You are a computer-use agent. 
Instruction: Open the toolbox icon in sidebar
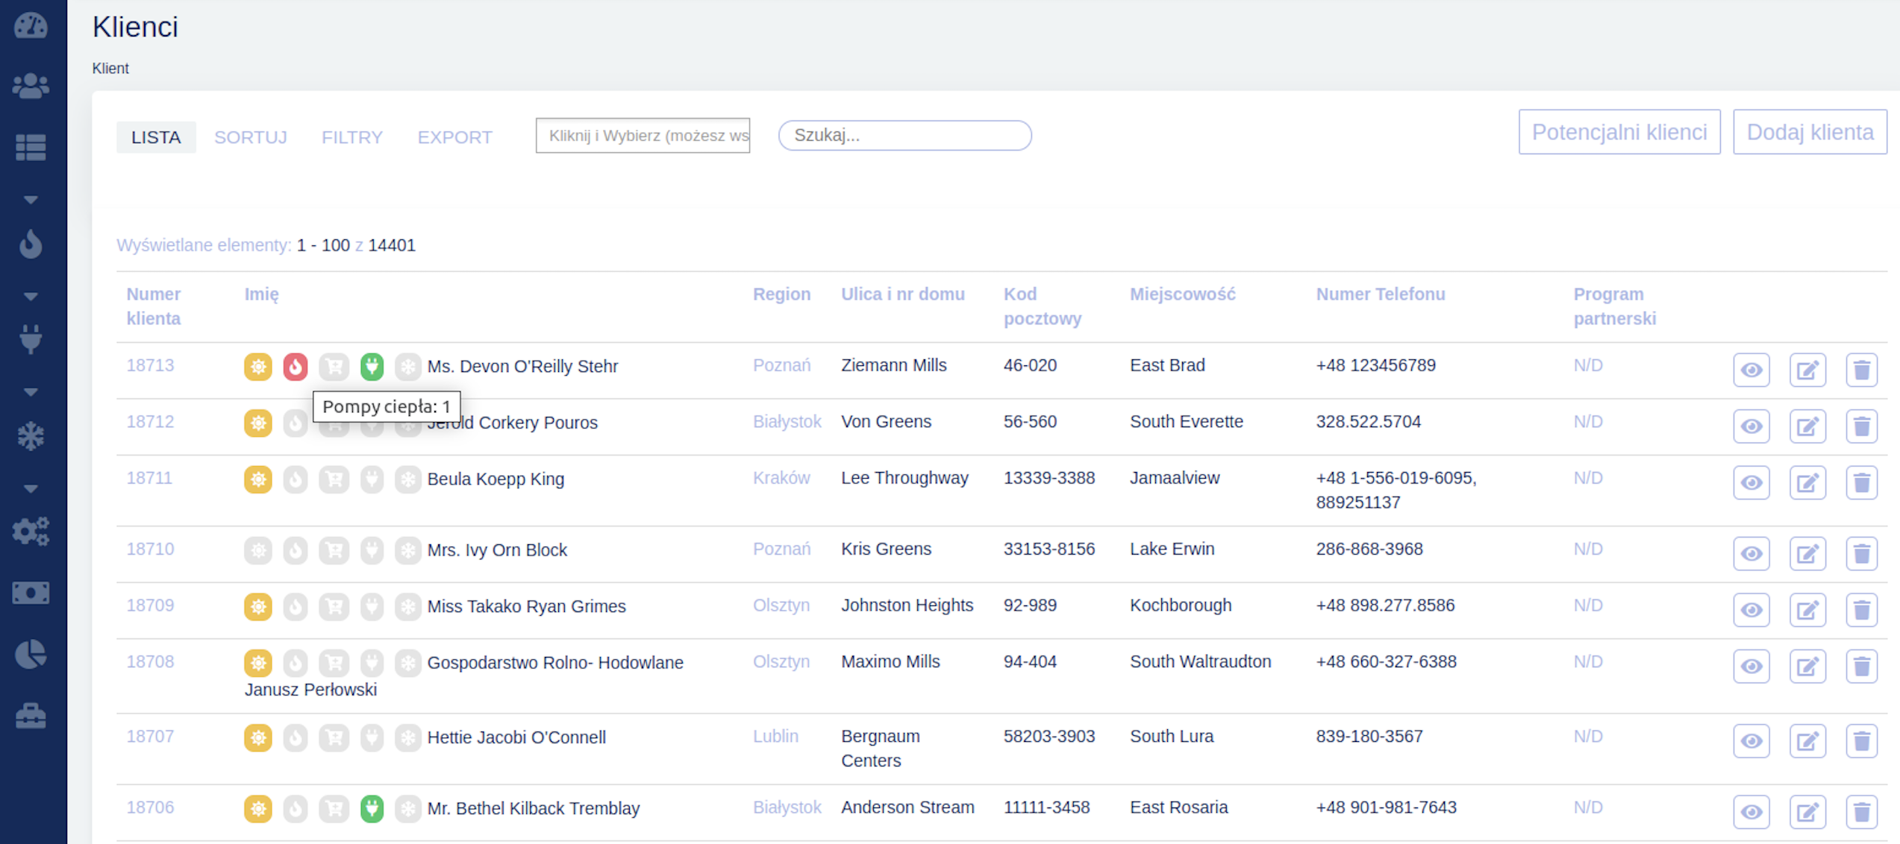[x=31, y=716]
